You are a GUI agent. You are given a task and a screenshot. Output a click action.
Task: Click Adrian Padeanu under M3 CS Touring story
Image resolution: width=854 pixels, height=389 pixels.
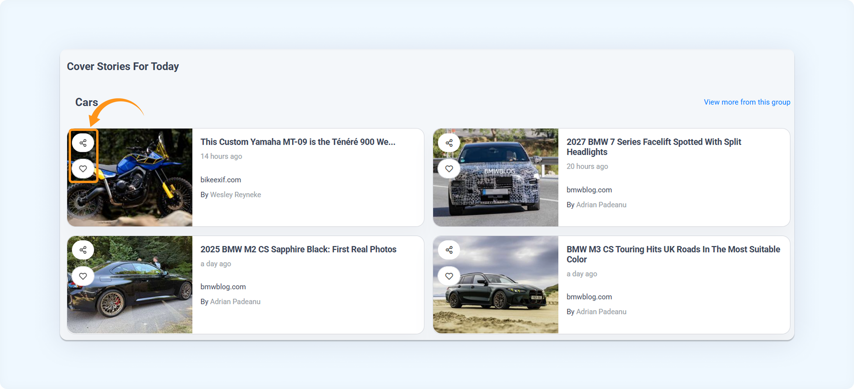(x=601, y=312)
